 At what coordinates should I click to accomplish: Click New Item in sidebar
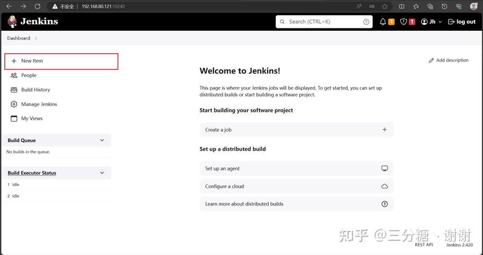pos(62,61)
